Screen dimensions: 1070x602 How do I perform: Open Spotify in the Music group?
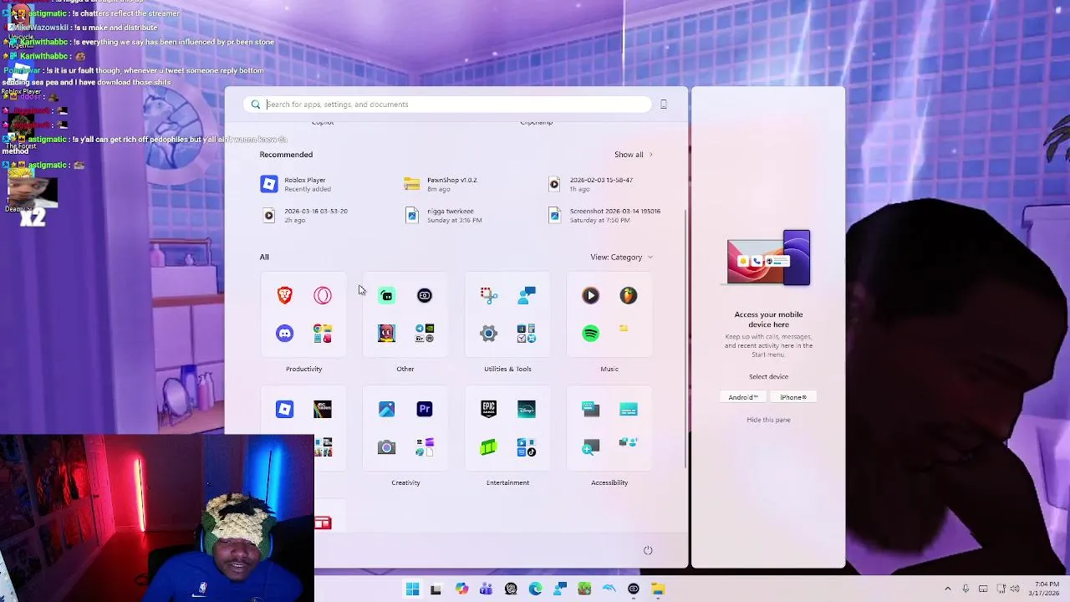(591, 334)
